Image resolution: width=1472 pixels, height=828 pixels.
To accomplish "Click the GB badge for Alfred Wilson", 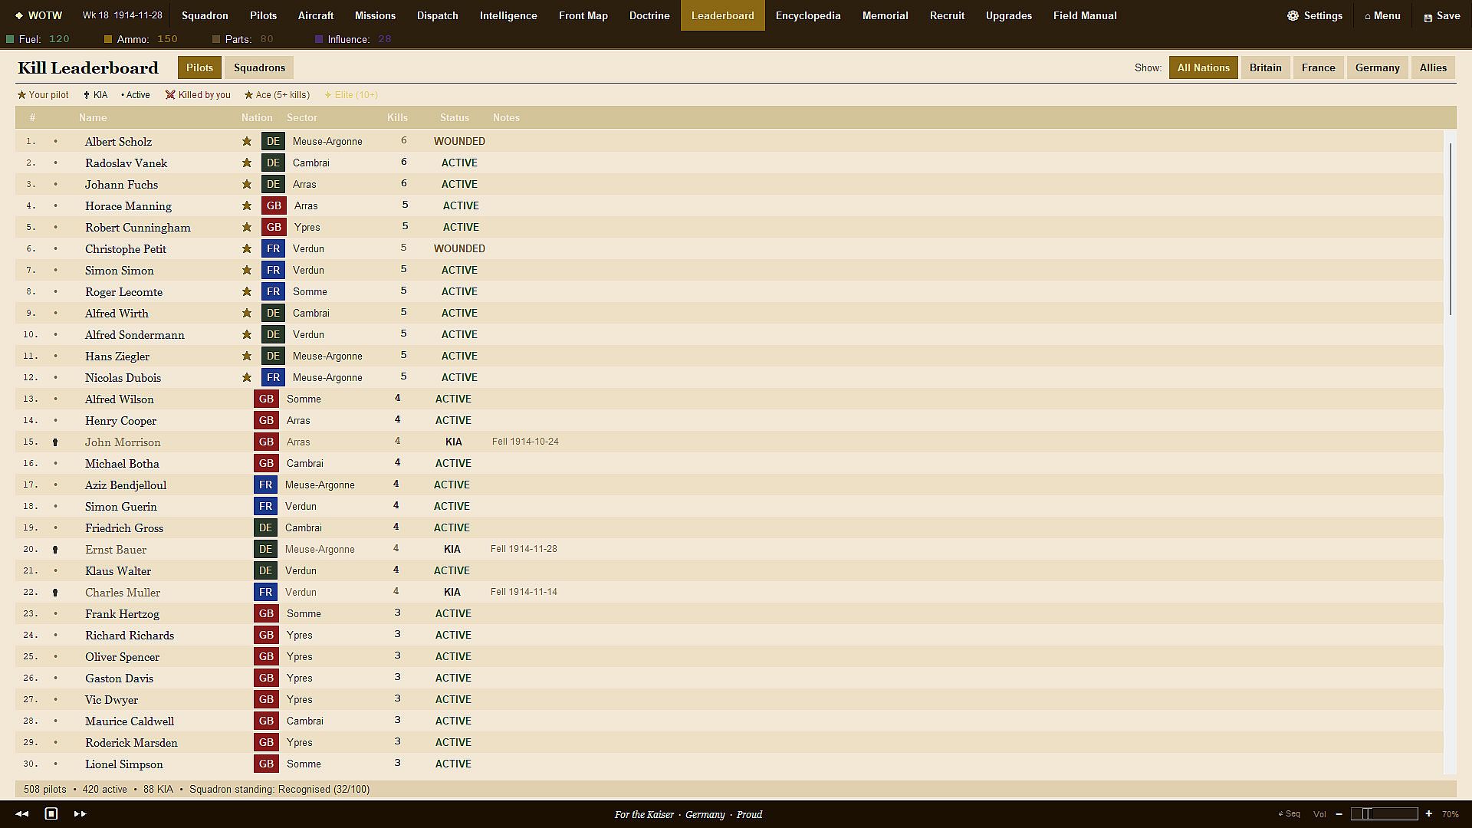I will coord(266,399).
